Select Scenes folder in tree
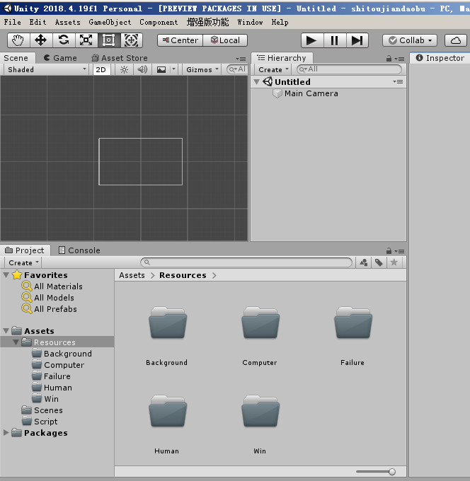This screenshot has width=470, height=481. (x=57, y=410)
